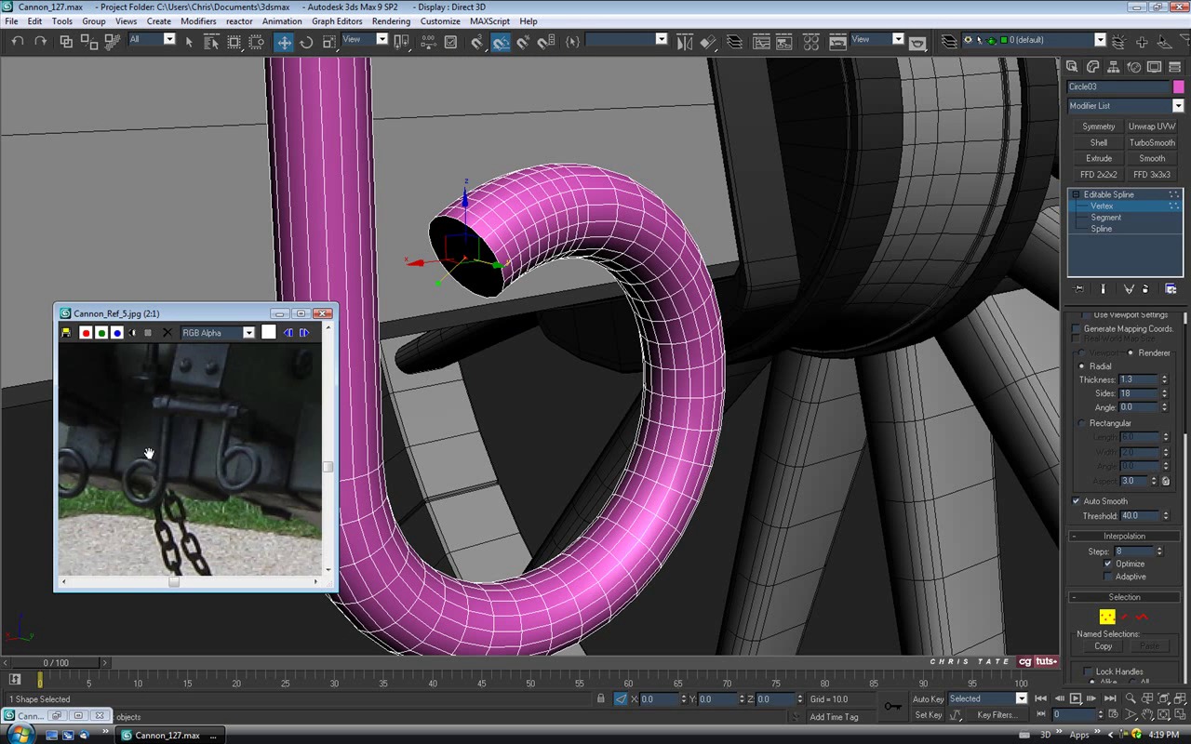This screenshot has width=1191, height=744.
Task: Open the Schematic View icon
Action: coord(784,42)
